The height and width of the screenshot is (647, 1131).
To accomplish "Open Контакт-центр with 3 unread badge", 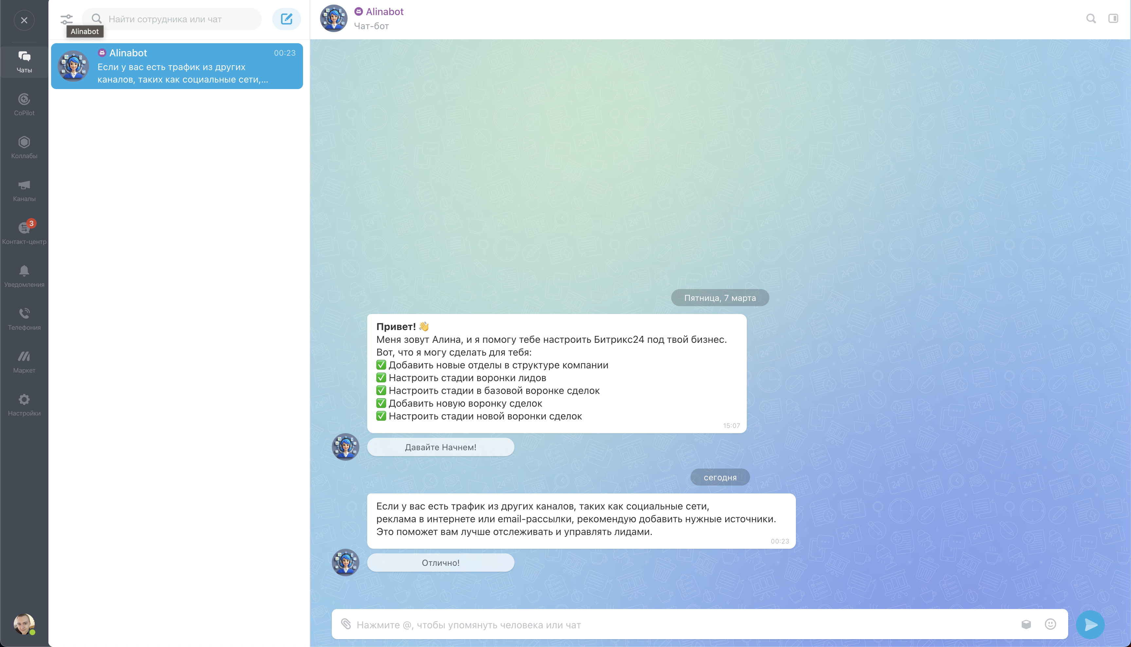I will (24, 233).
